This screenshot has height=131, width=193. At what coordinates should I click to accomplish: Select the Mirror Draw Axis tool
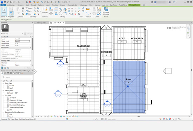[x=65, y=9]
